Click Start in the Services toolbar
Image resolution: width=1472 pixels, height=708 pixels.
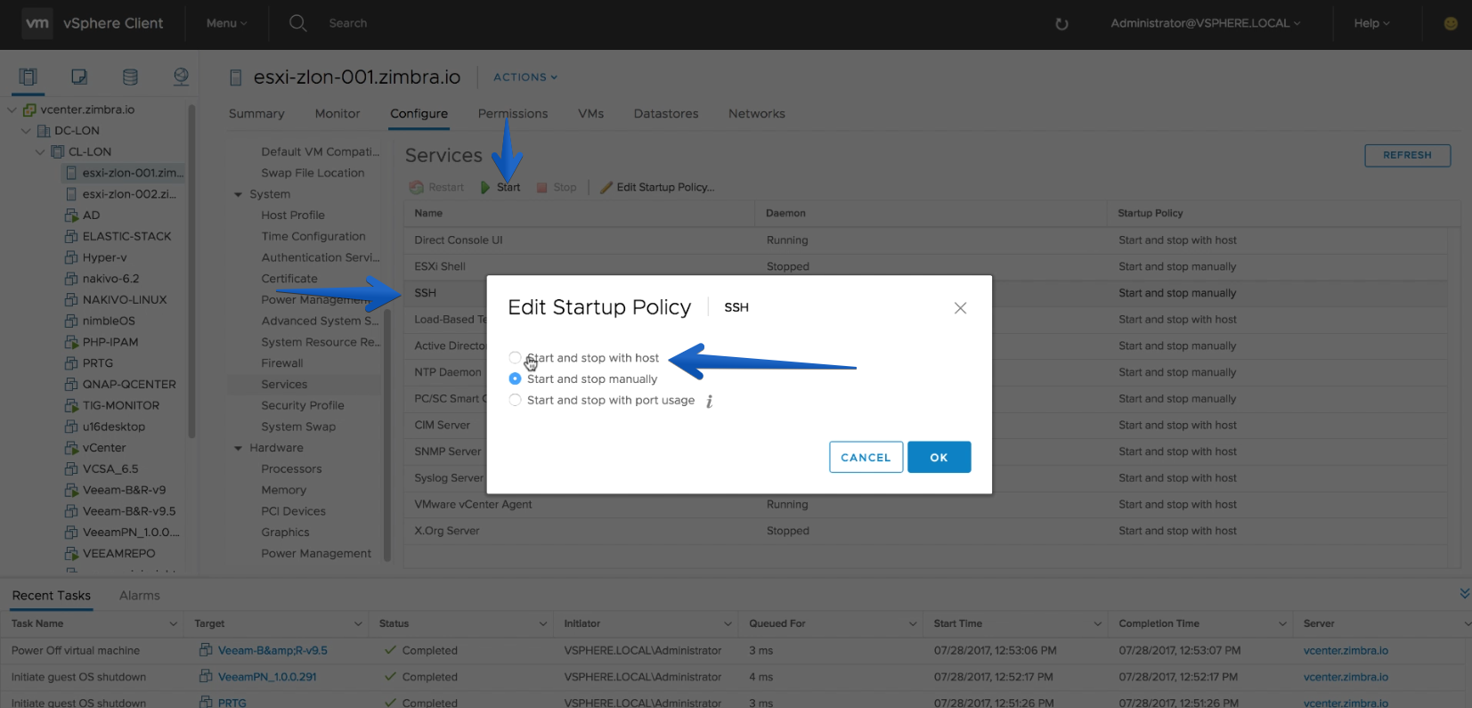point(500,187)
